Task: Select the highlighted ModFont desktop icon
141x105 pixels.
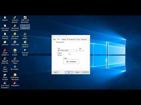Action: [x=25, y=27]
